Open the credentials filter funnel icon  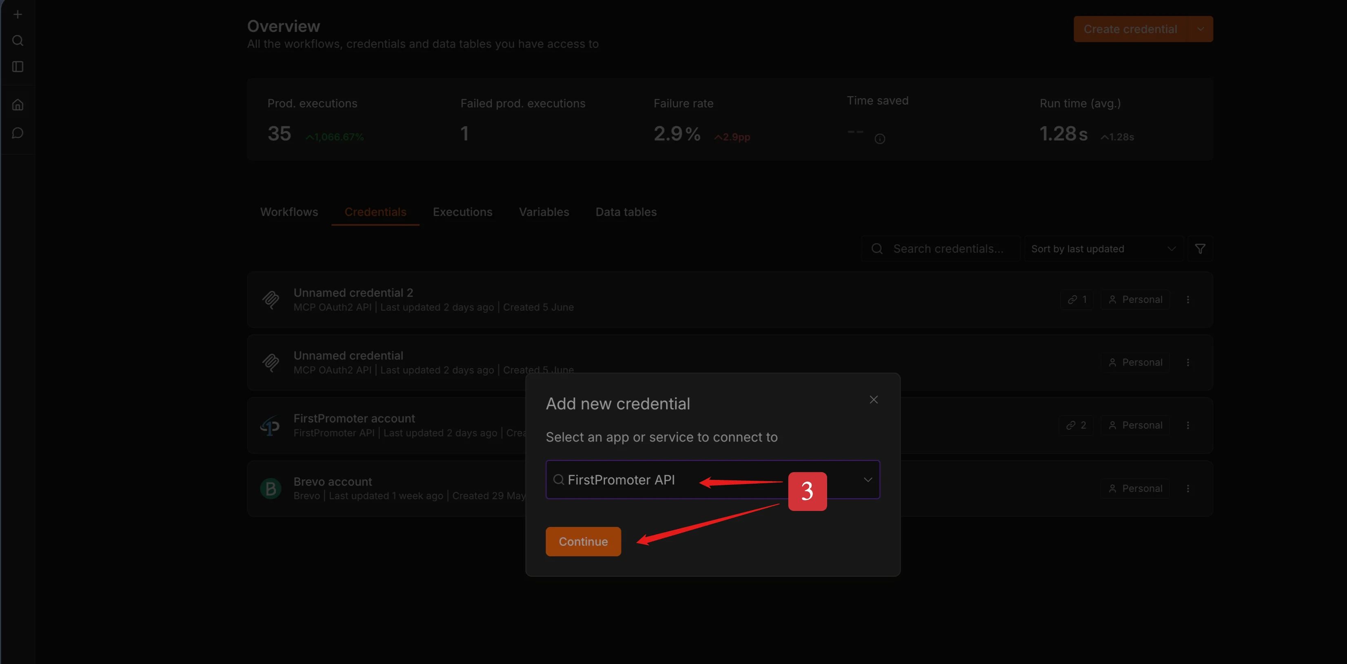[x=1200, y=249]
